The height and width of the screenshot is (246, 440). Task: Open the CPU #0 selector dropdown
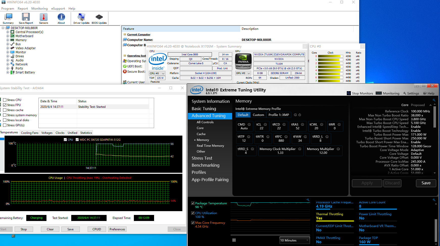(x=157, y=73)
